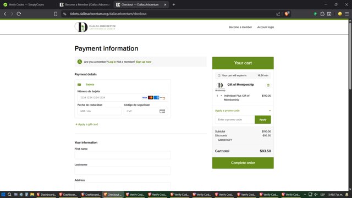Image resolution: width=352 pixels, height=198 pixels.
Task: Click the Log in link
Action: coord(112,62)
